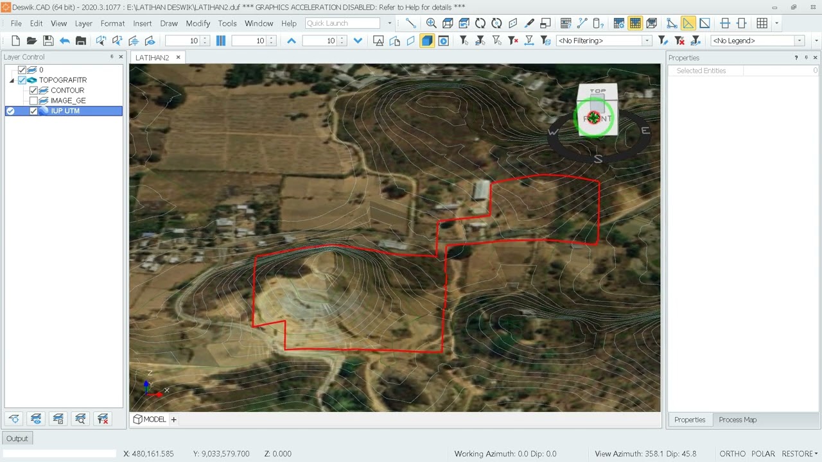Click the red X layer icon at panel bottom
822x462 pixels.
(103, 419)
